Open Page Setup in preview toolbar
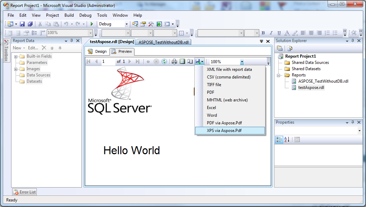The width and height of the screenshot is (366, 207). tap(190, 61)
